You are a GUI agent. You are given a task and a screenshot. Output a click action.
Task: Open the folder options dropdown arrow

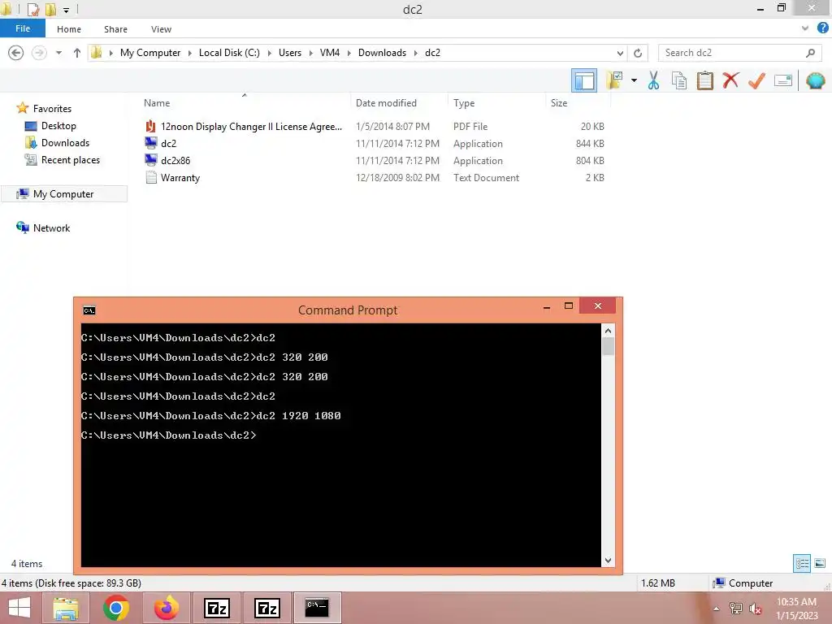(634, 80)
